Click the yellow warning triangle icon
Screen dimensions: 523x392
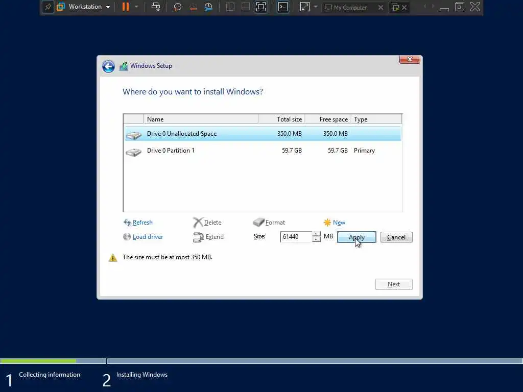113,258
